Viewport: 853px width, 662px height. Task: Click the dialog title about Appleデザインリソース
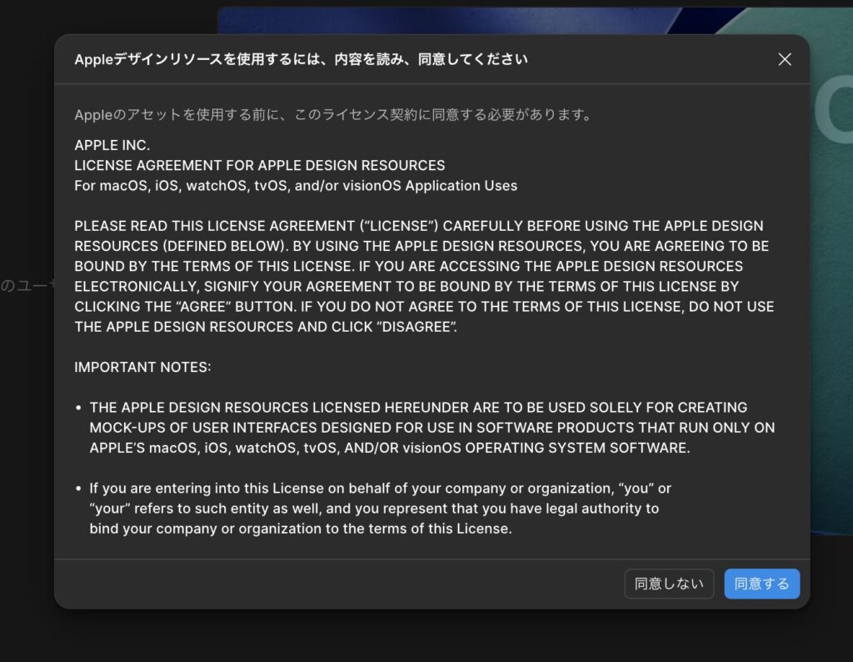tap(301, 59)
